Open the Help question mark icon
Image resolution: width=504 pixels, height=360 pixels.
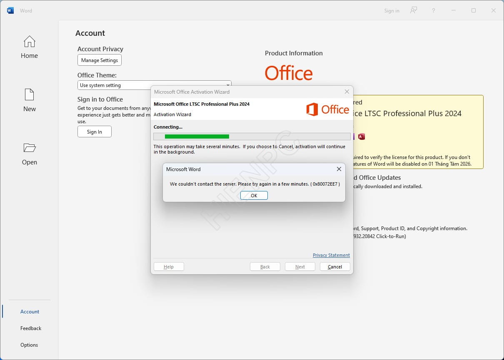434,10
